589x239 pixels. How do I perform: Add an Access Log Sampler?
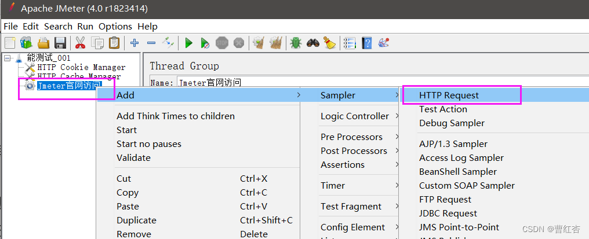point(461,158)
